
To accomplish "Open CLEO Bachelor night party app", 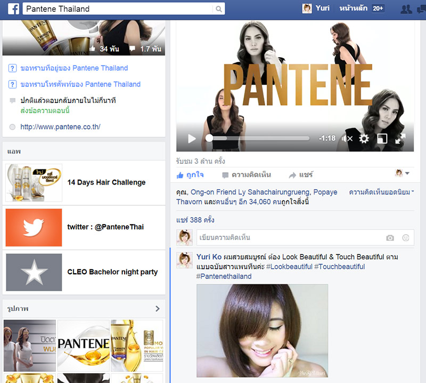I will (x=112, y=272).
